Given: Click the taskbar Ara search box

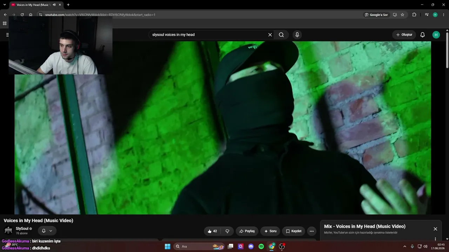Looking at the screenshot, I should [x=199, y=246].
